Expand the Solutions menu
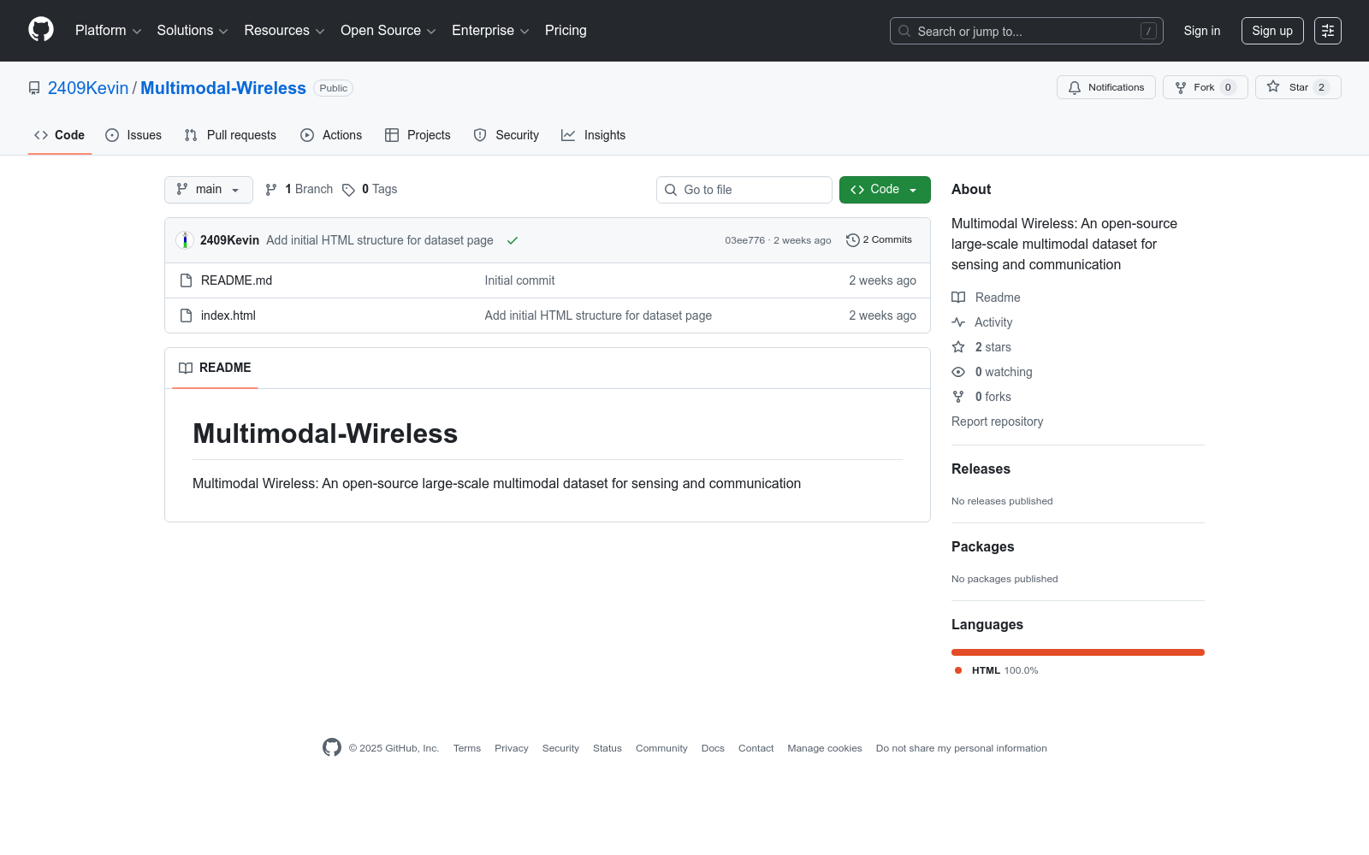 click(193, 31)
